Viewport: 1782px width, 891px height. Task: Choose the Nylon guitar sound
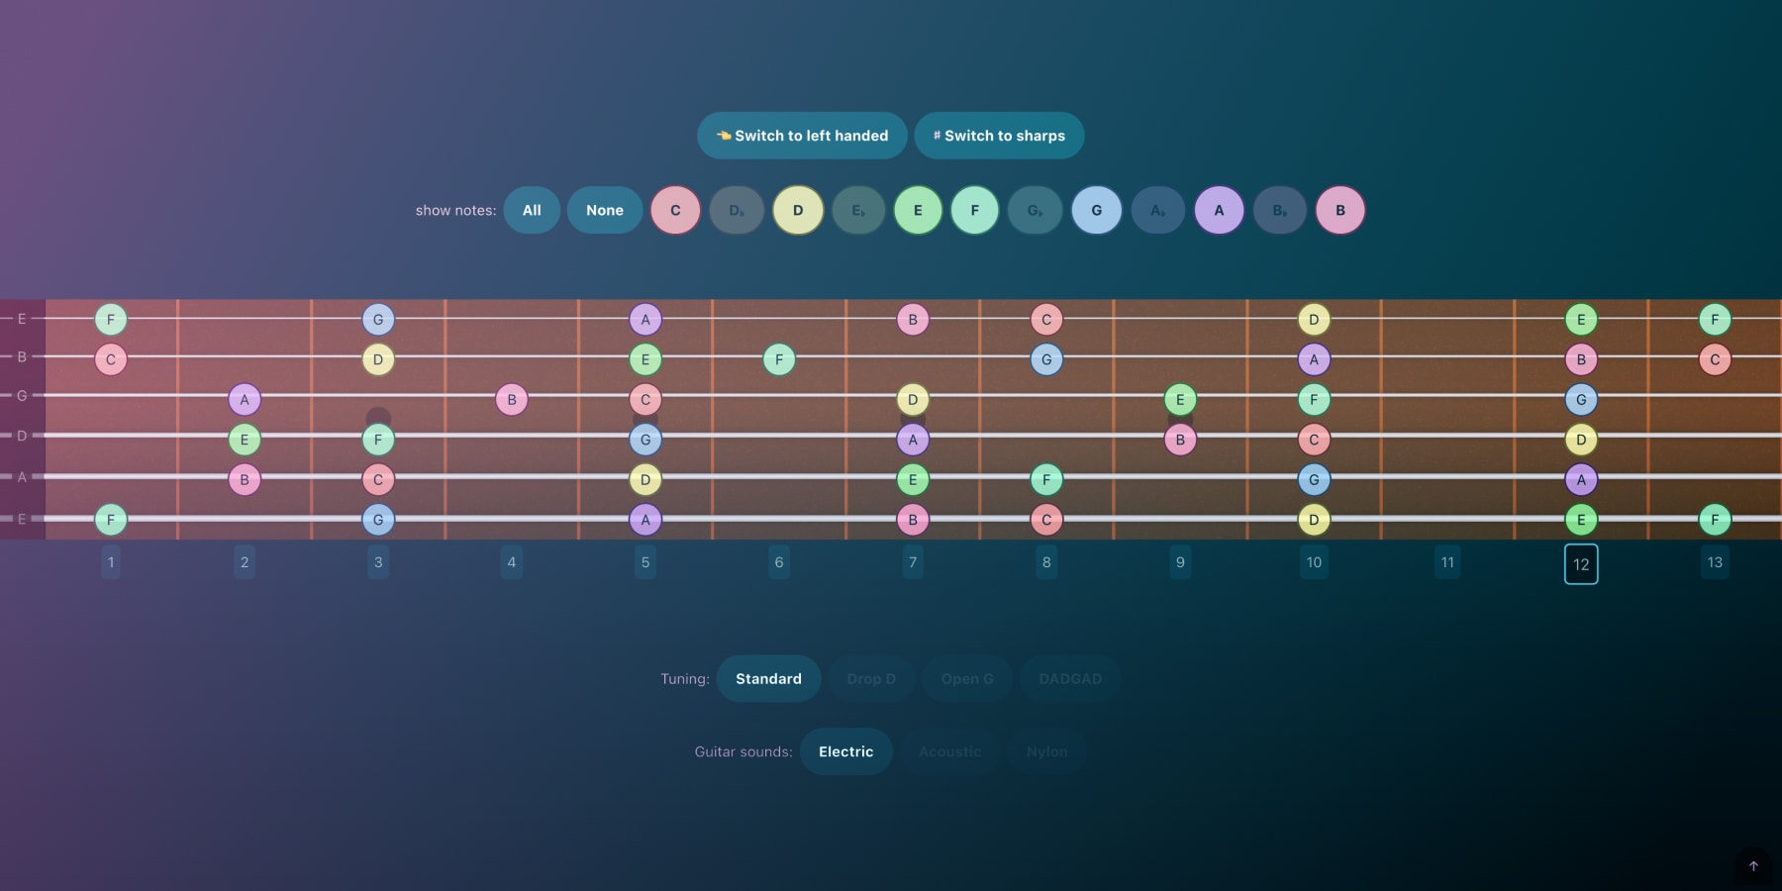[1046, 751]
